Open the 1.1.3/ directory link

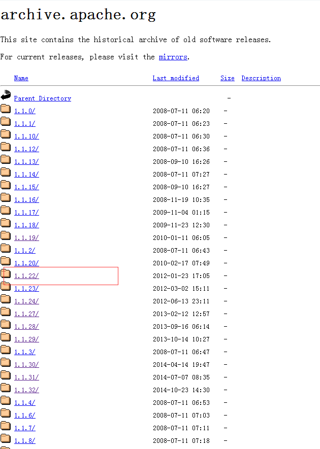coord(25,352)
